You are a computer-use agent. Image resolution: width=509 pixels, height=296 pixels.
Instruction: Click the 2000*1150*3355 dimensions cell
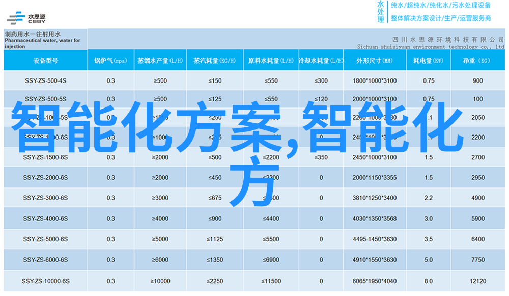click(x=375, y=178)
